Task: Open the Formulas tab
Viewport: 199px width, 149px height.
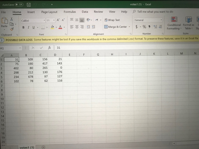Action: [x=70, y=12]
